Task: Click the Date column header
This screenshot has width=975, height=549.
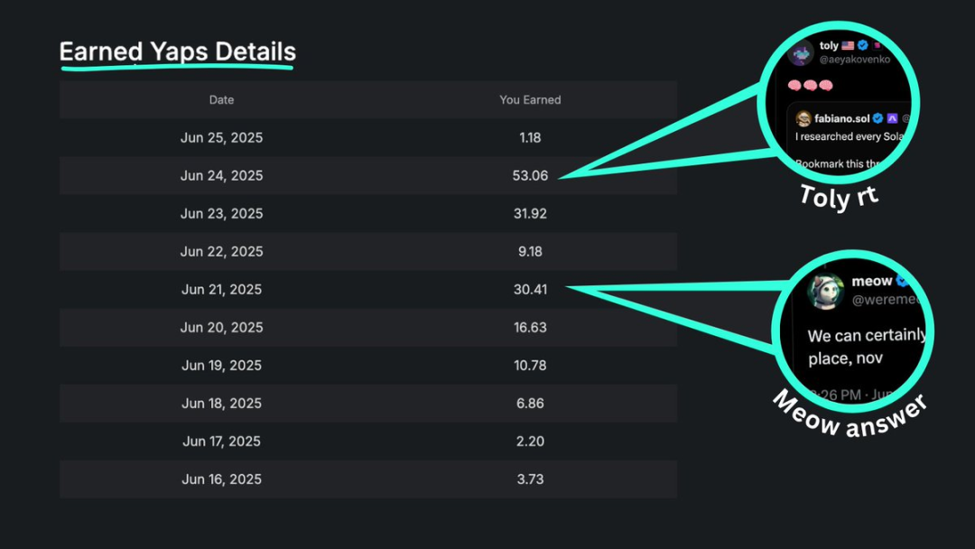Action: coord(221,100)
